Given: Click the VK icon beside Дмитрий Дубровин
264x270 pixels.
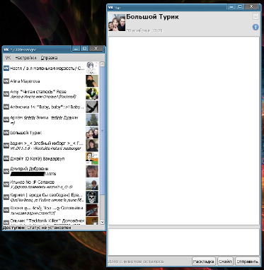Looking at the screenshot, I should [6, 172].
